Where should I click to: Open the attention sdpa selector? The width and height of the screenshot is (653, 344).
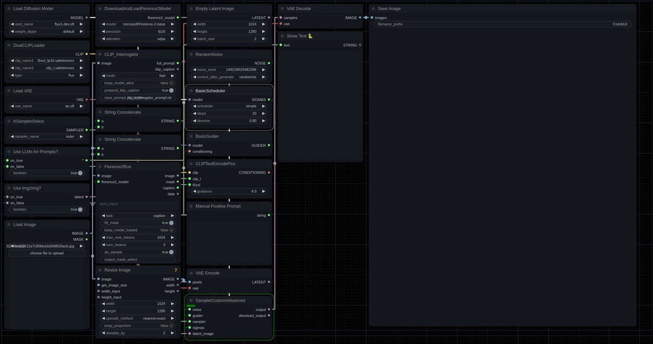click(138, 39)
